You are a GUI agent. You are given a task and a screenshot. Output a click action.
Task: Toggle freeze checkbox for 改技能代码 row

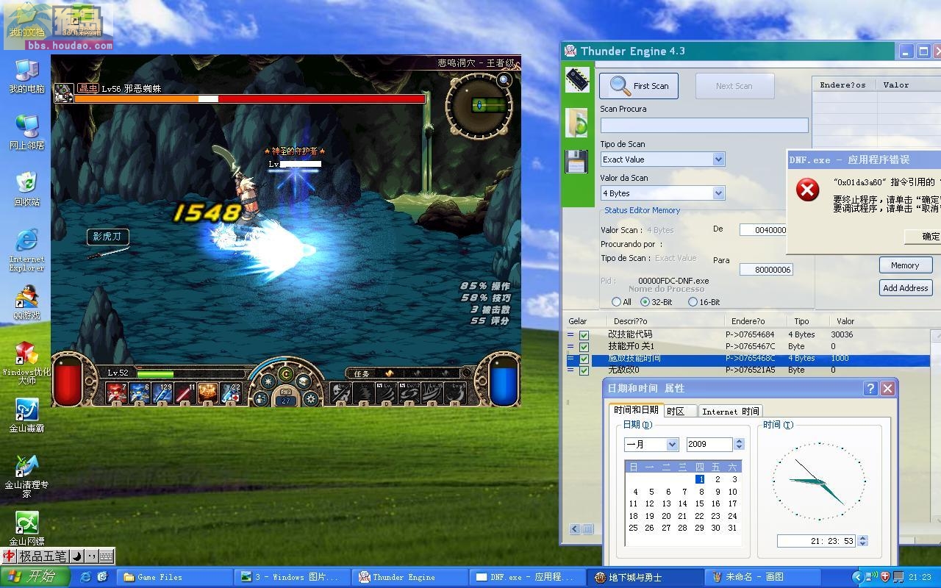tap(584, 335)
